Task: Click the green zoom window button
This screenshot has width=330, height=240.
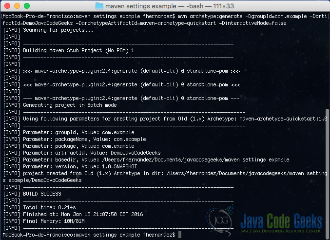Action: coord(27,6)
